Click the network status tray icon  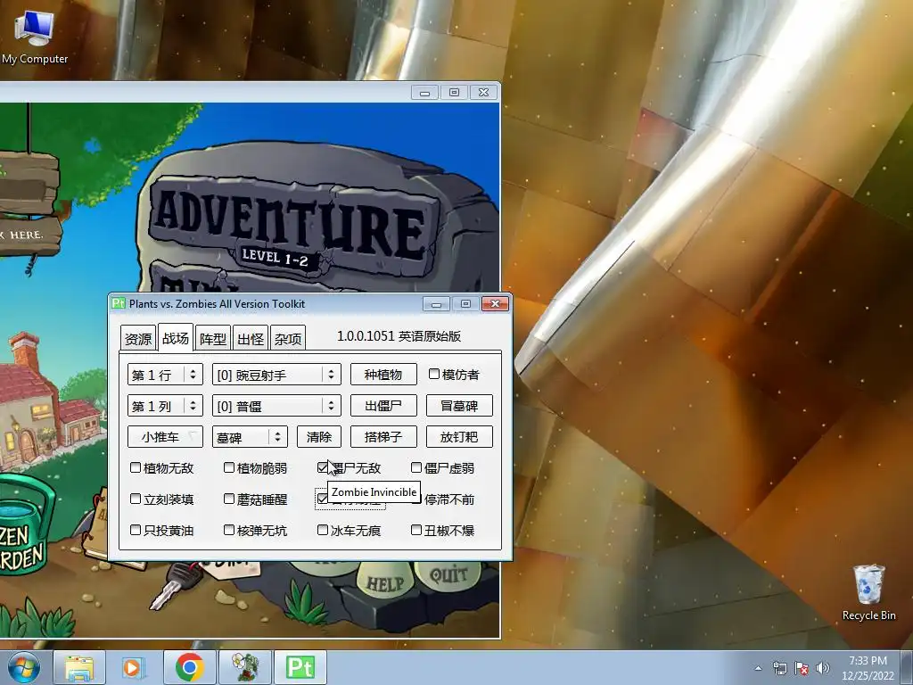(779, 668)
